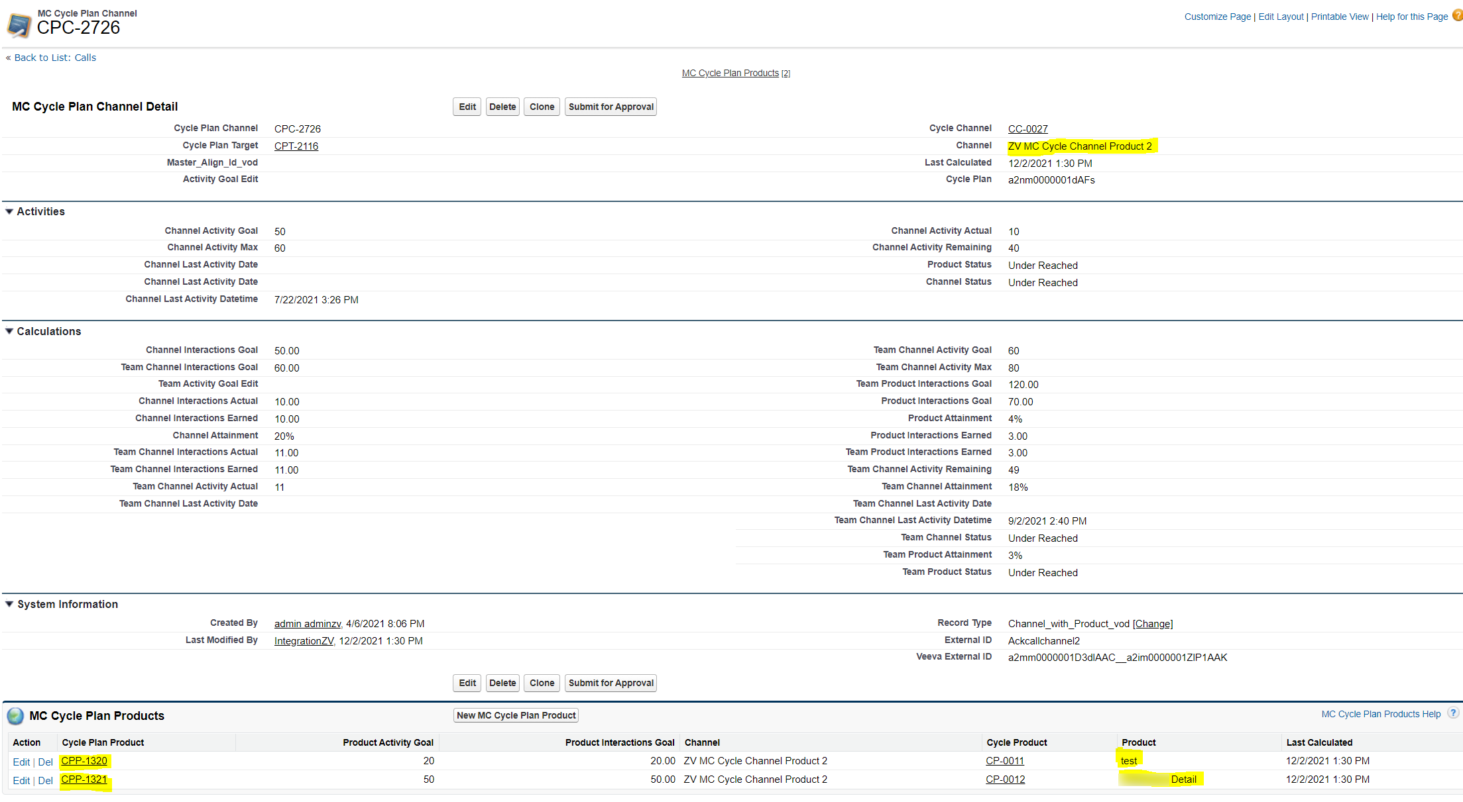Create a New MC Cycle Plan Product
The height and width of the screenshot is (802, 1463).
tap(515, 715)
